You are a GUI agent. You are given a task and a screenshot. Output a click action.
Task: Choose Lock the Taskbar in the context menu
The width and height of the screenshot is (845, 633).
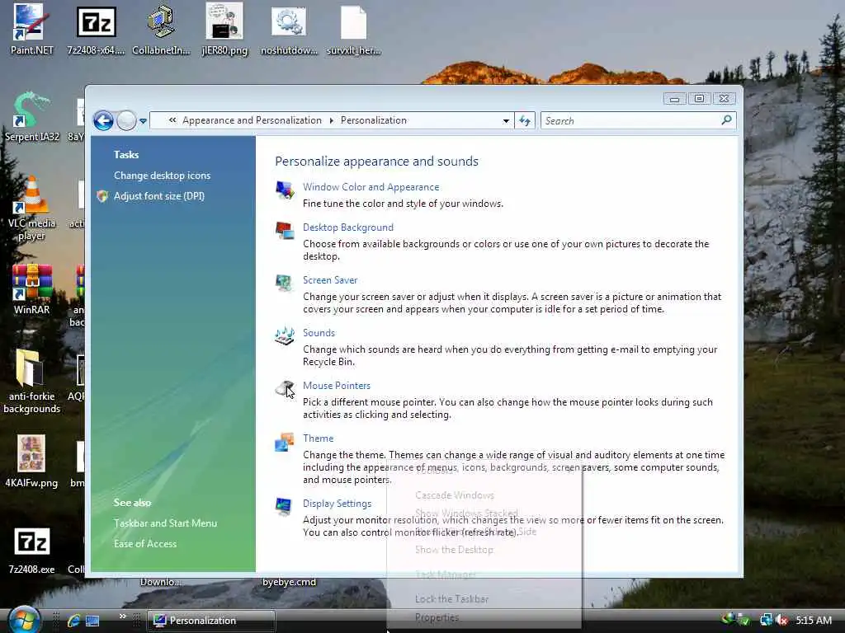[x=451, y=598]
